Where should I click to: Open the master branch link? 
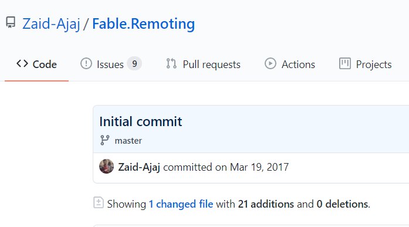click(x=129, y=141)
